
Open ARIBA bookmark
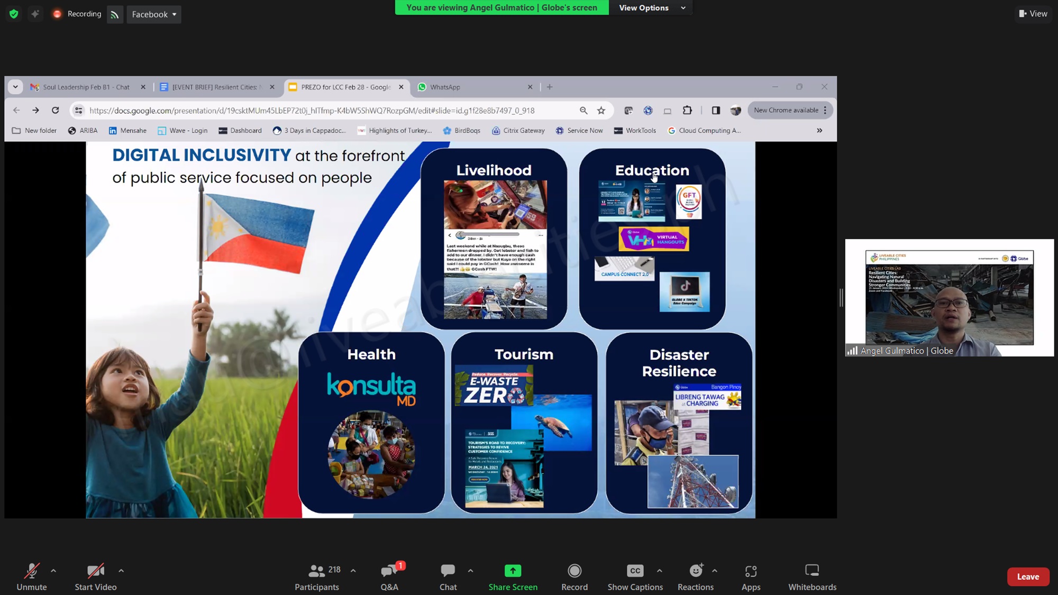[x=83, y=131]
